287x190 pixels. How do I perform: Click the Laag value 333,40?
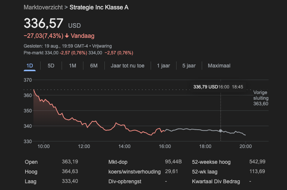pyautogui.click(x=70, y=181)
